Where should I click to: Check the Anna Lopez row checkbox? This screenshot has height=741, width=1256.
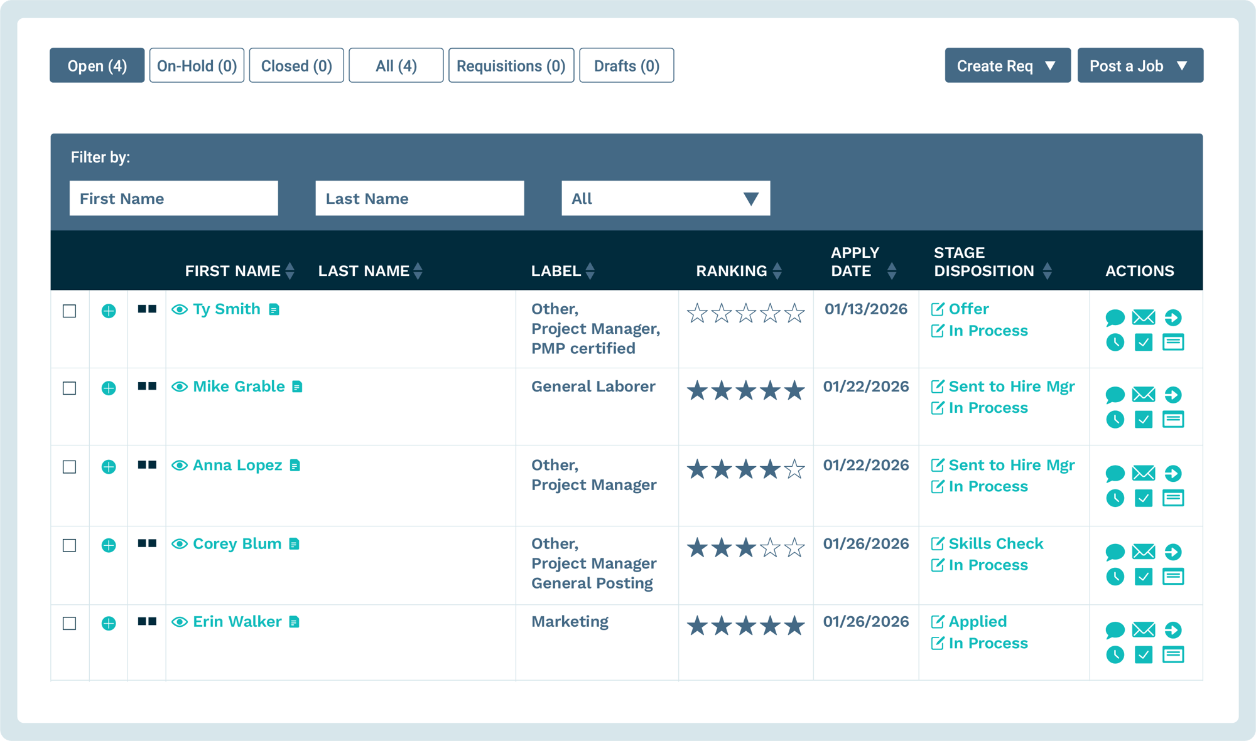[70, 467]
